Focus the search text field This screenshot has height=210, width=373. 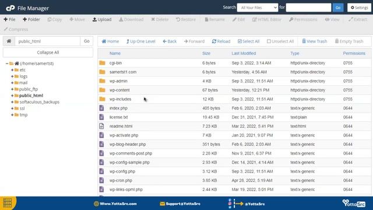pyautogui.click(x=308, y=8)
